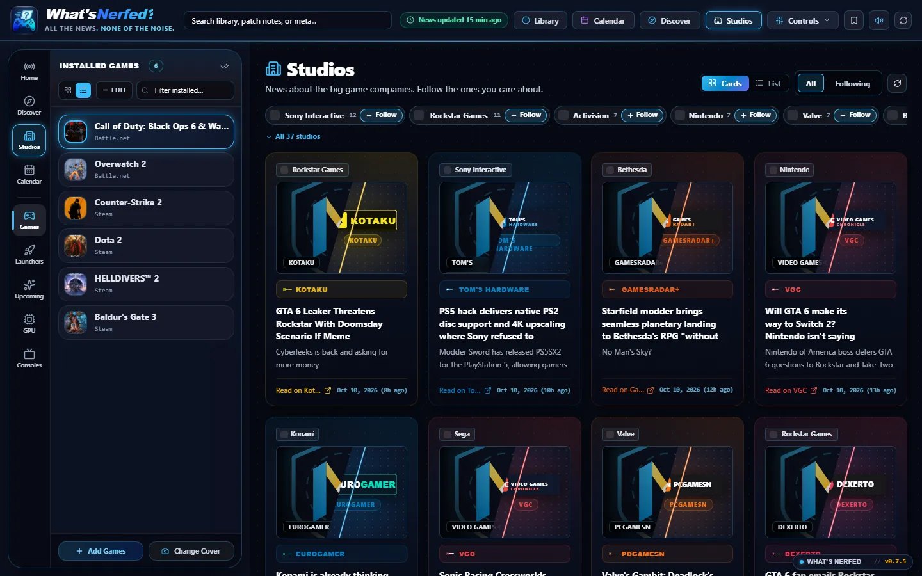Click the Edit button in Installed Games
922x576 pixels.
pyautogui.click(x=115, y=90)
